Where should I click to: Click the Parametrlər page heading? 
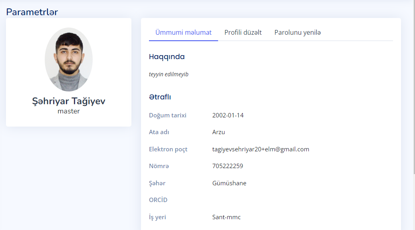(32, 12)
